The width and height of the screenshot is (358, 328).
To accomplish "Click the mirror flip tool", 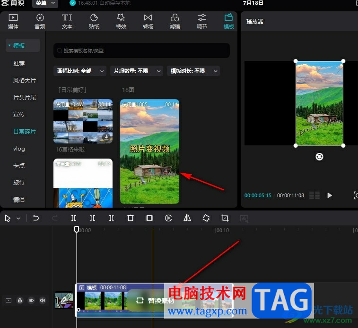I will point(187,218).
